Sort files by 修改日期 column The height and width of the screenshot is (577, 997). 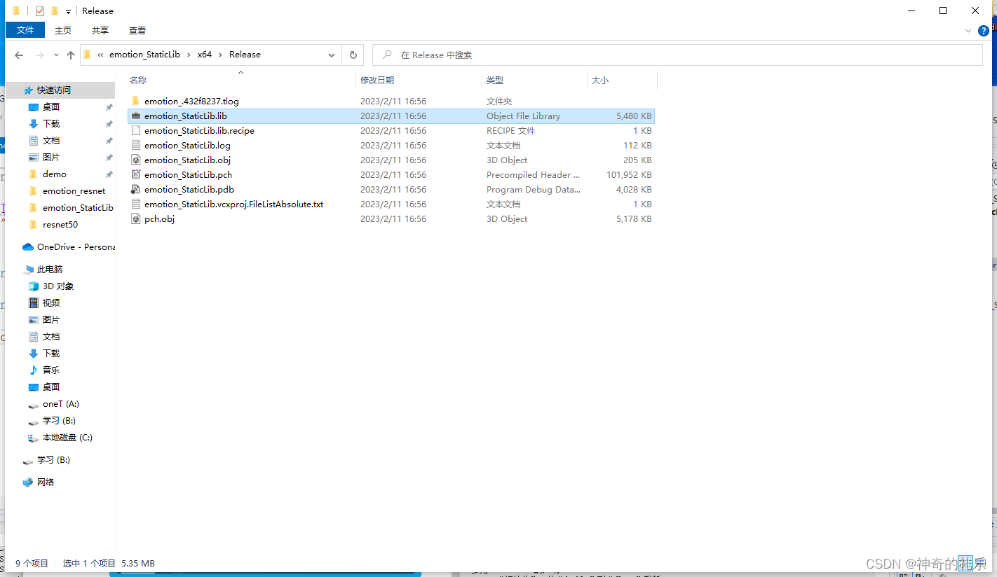(x=377, y=80)
